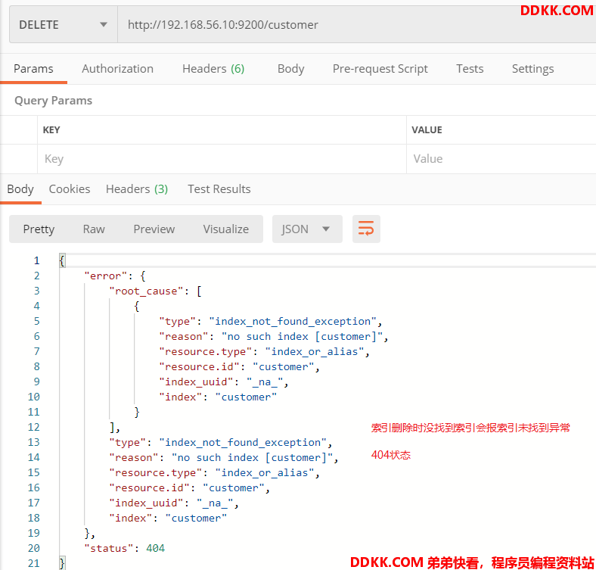Click the KEY column header
Viewport: 596px width, 570px height.
click(51, 130)
